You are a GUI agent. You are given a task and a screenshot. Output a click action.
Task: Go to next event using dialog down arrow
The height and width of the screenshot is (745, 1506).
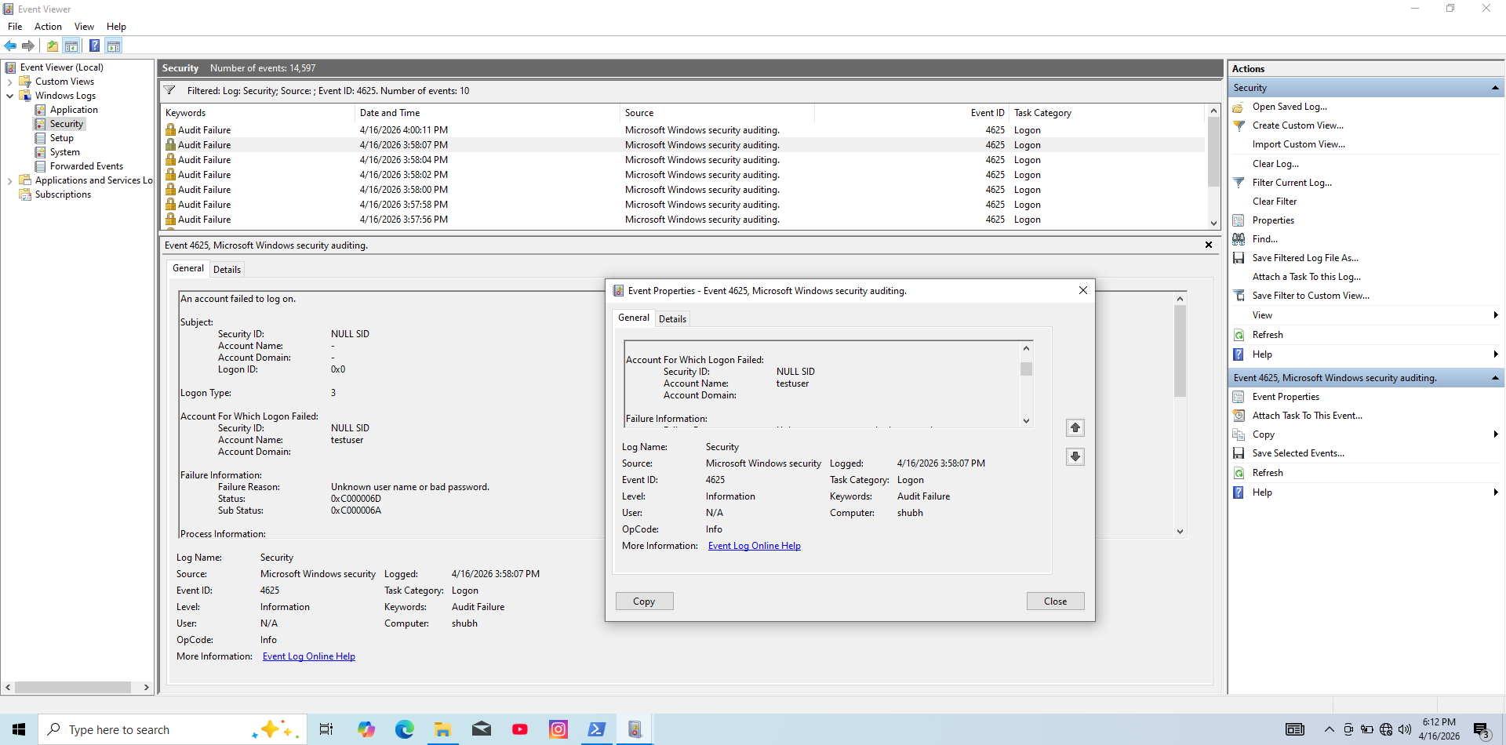tap(1075, 456)
